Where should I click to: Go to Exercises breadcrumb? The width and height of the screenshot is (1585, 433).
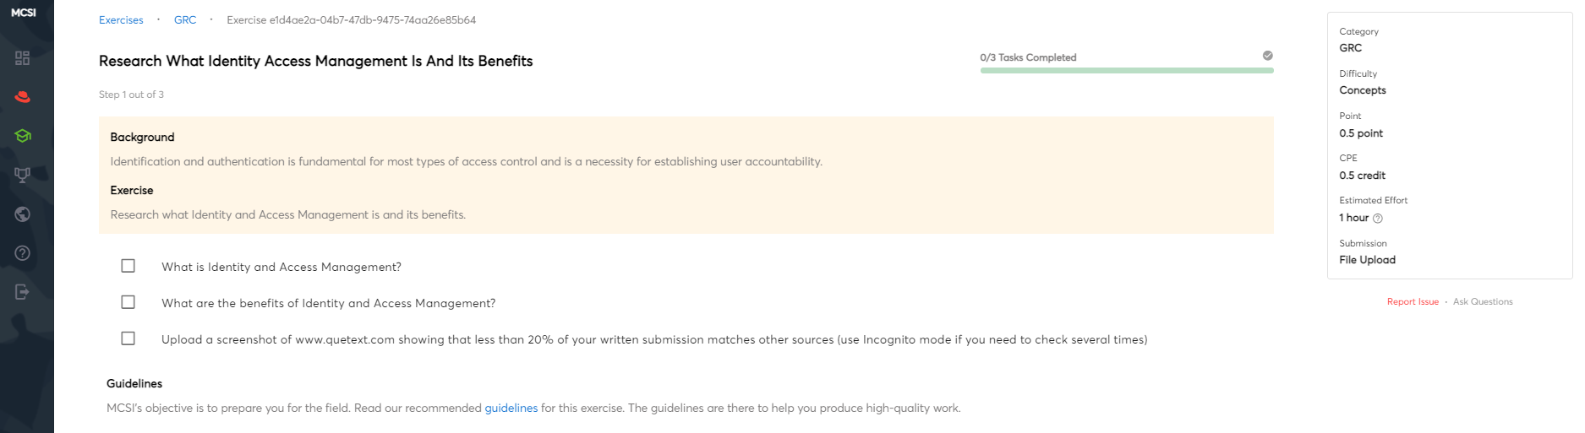pos(121,20)
